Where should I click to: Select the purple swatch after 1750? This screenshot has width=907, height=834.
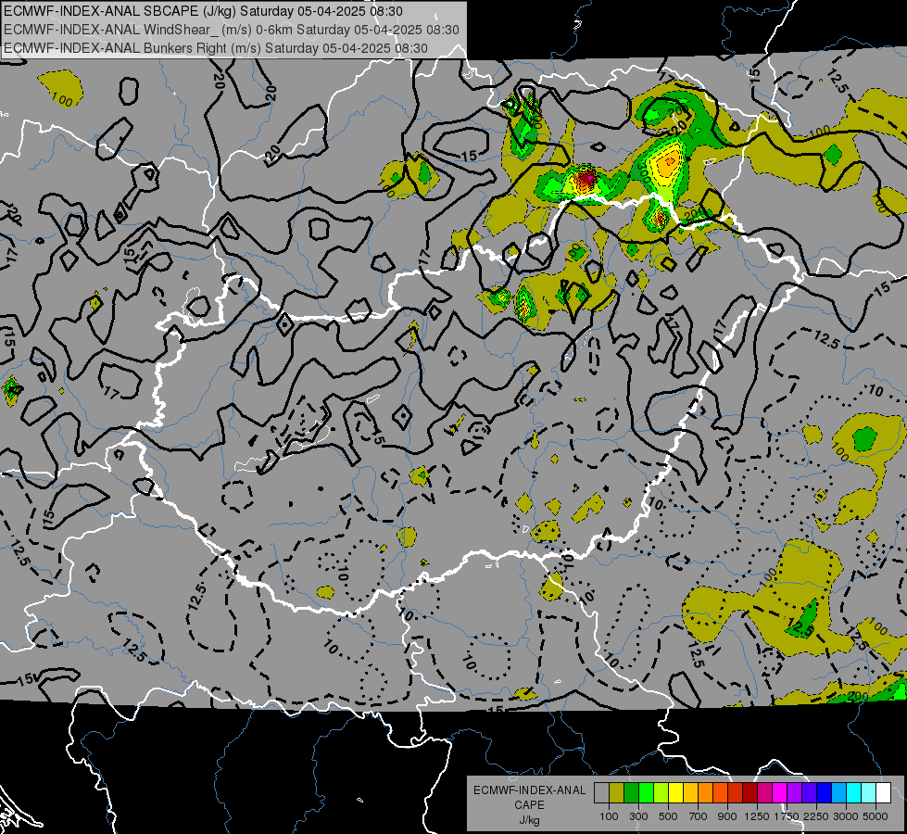pos(794,793)
